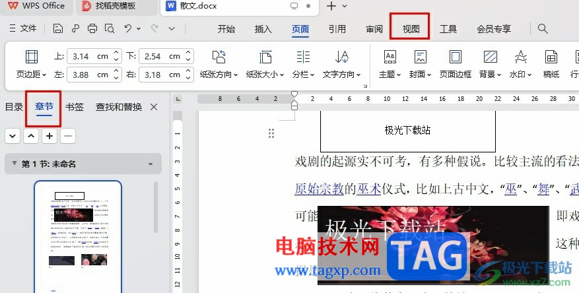Switch to the 目录 navigation tab
The image size is (579, 293).
(x=14, y=107)
